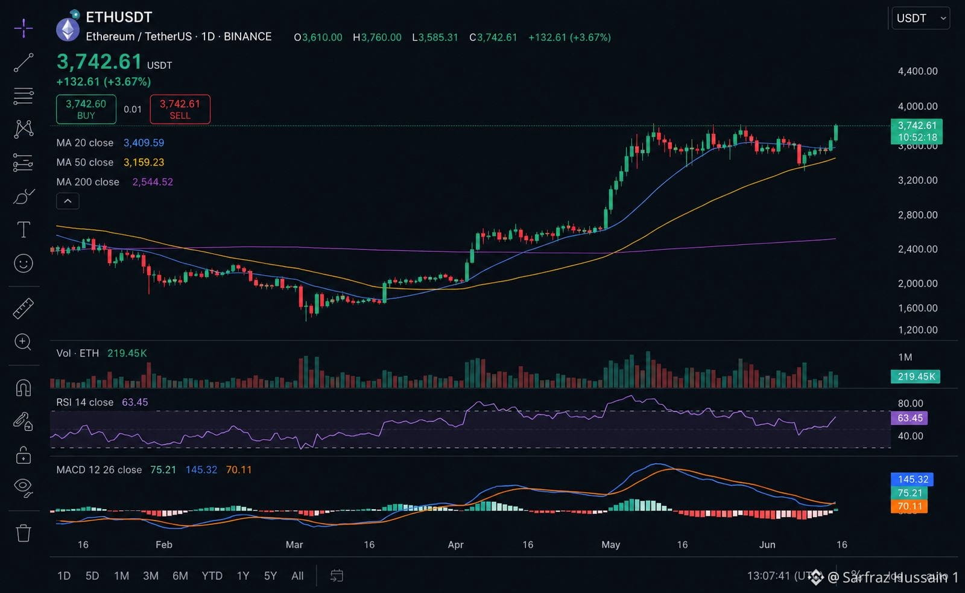The width and height of the screenshot is (965, 593).
Task: Toggle stay in drawing mode
Action: [x=24, y=421]
